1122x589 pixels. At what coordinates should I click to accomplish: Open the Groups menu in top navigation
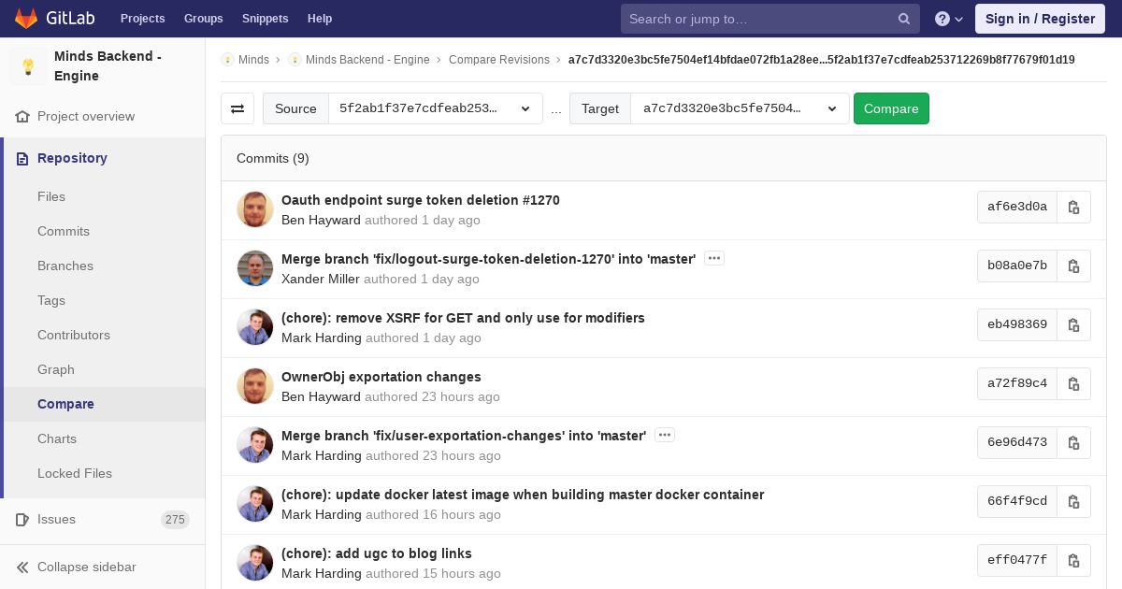pos(203,19)
